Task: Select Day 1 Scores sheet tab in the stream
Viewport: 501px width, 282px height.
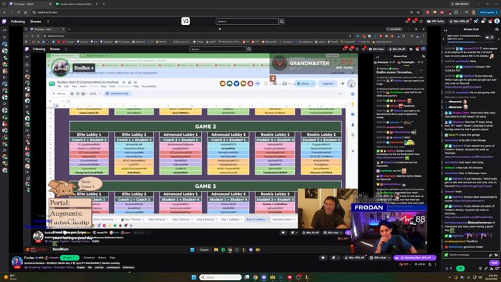Action: (132, 219)
